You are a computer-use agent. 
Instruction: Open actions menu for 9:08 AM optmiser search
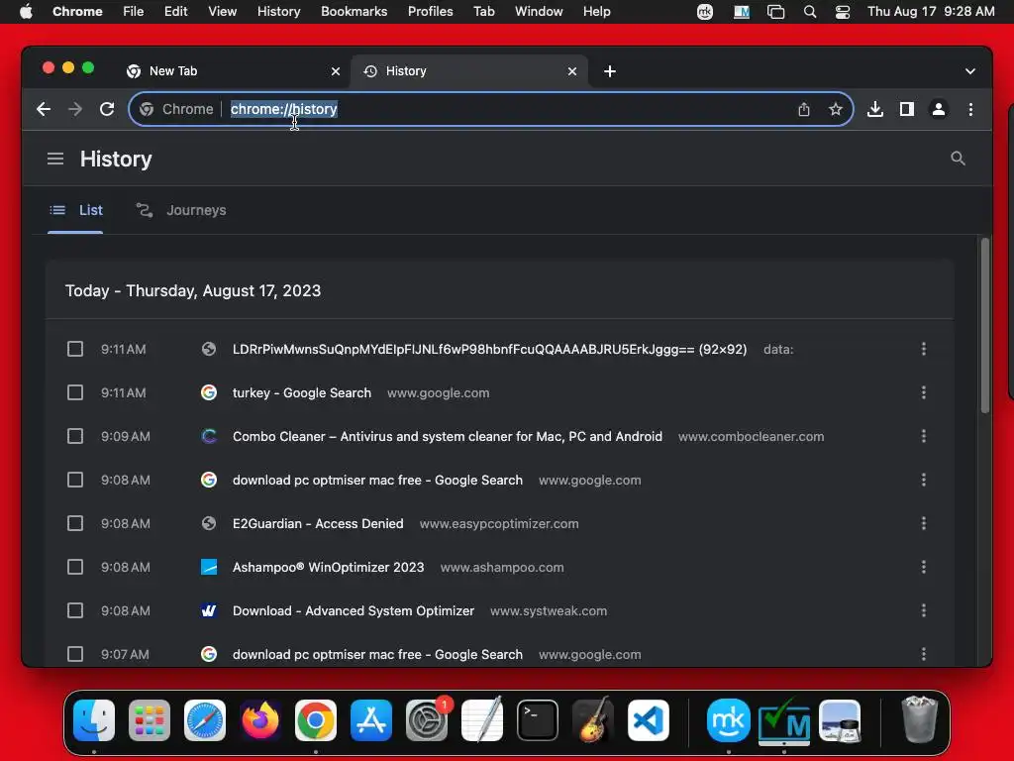point(924,481)
